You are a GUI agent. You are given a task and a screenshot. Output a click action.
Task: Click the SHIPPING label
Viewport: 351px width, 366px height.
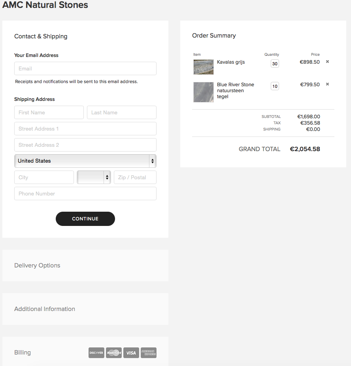[x=272, y=129]
